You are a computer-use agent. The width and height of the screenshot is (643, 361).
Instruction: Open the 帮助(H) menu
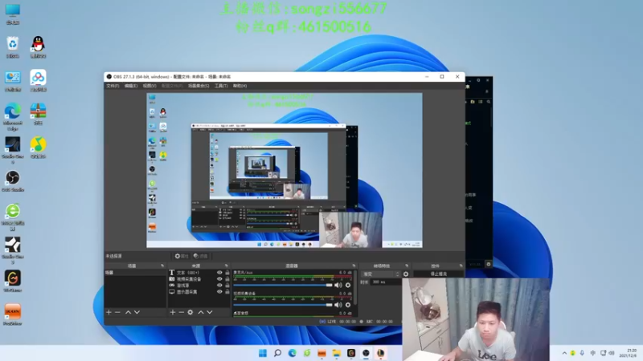(240, 86)
